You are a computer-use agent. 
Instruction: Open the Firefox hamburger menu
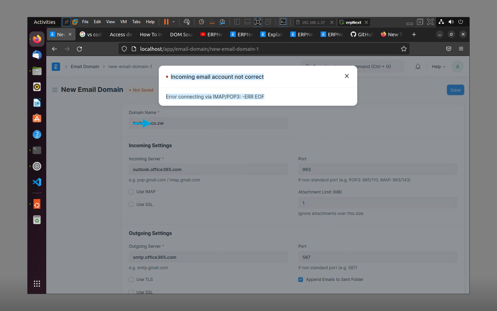point(461,49)
